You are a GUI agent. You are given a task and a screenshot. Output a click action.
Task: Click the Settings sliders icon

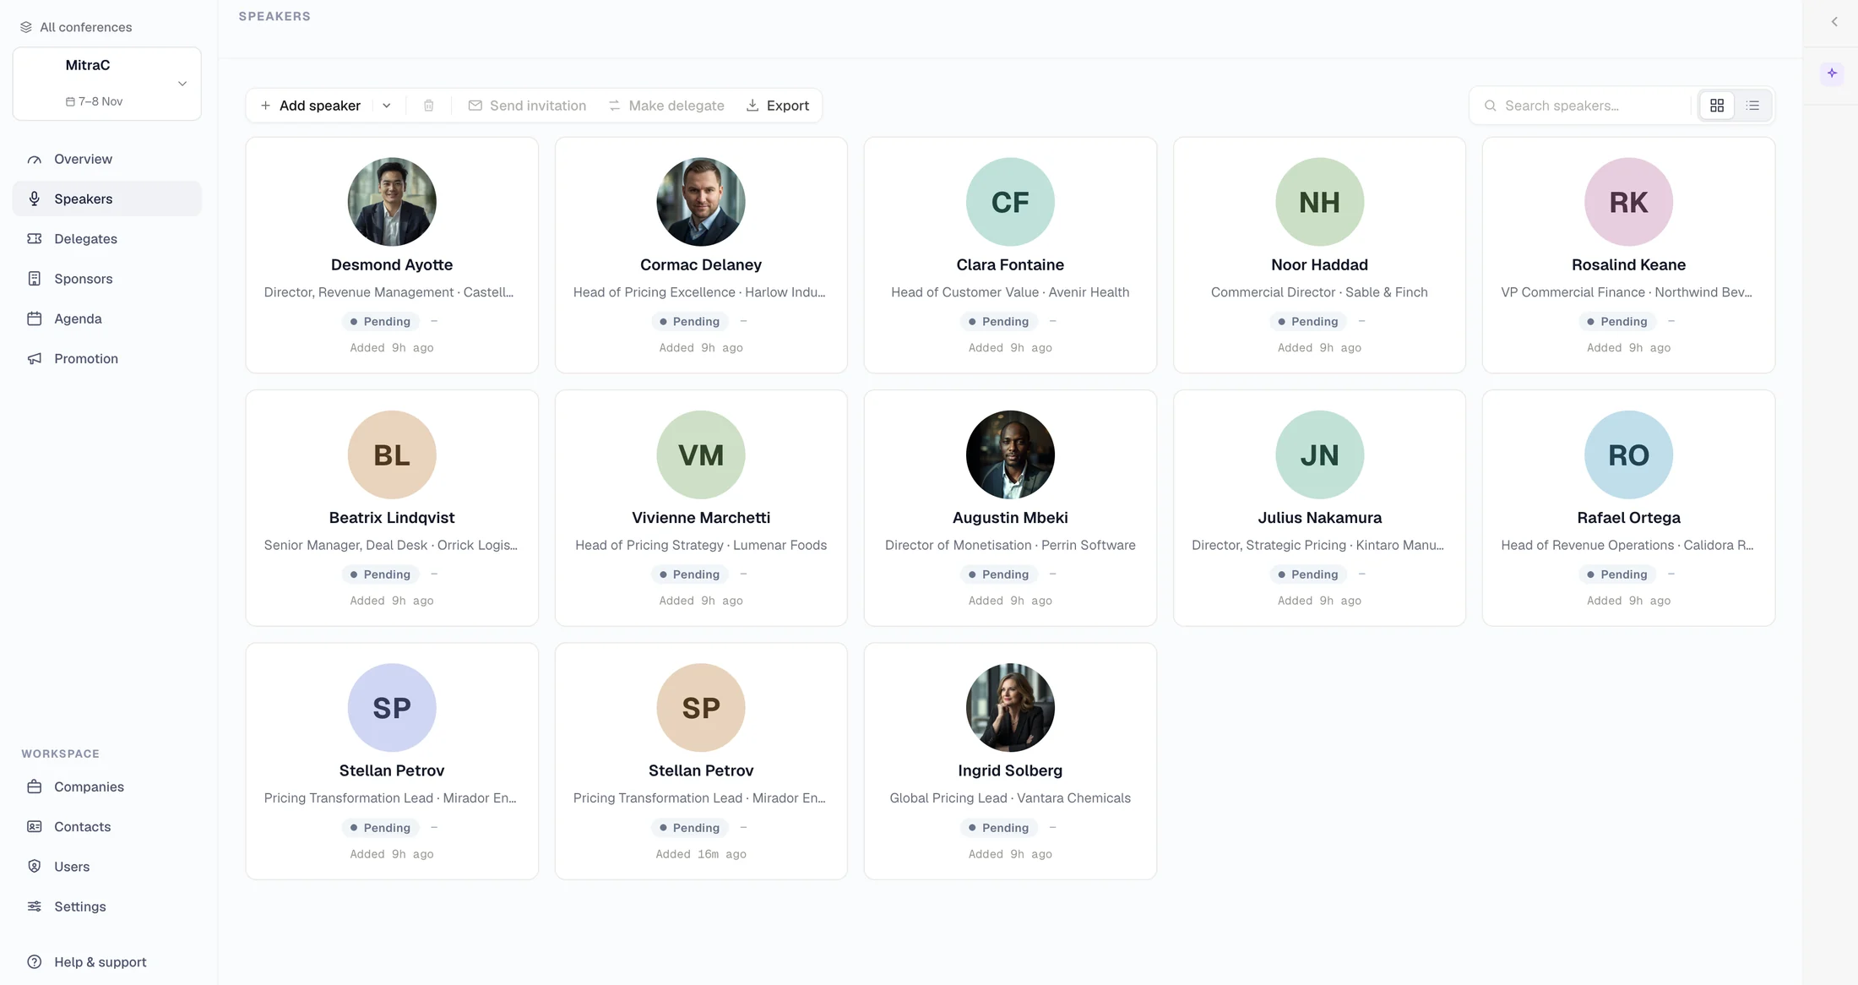[x=35, y=906]
